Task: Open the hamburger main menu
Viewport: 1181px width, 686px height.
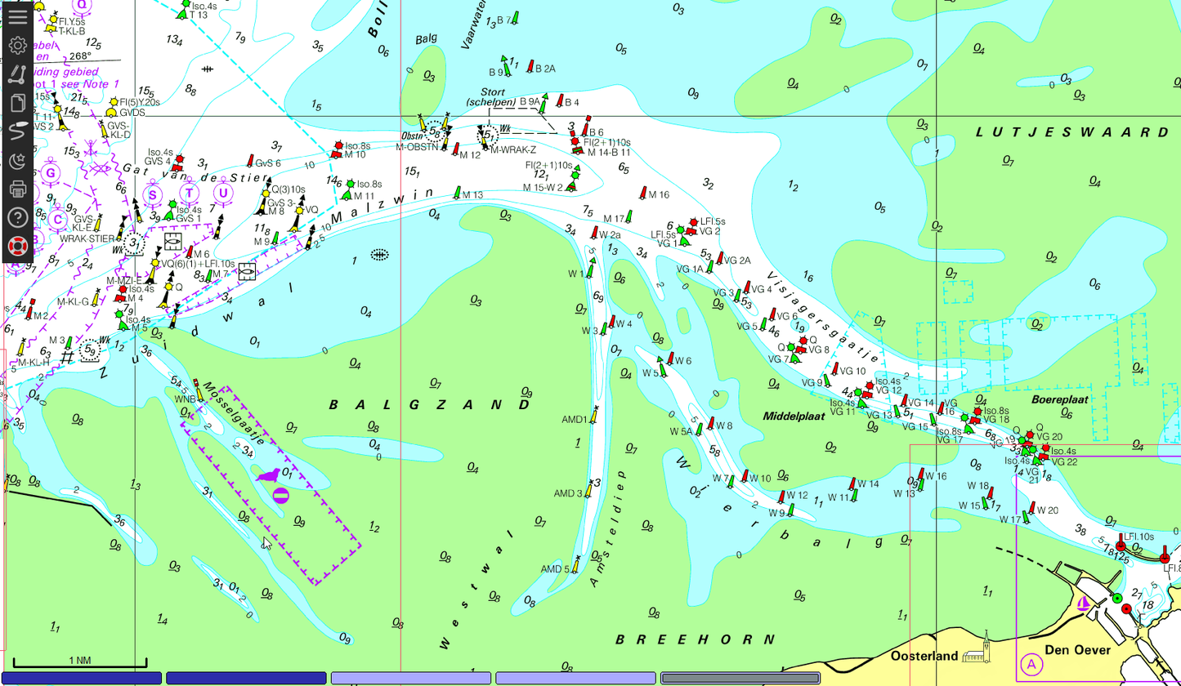Action: [17, 16]
